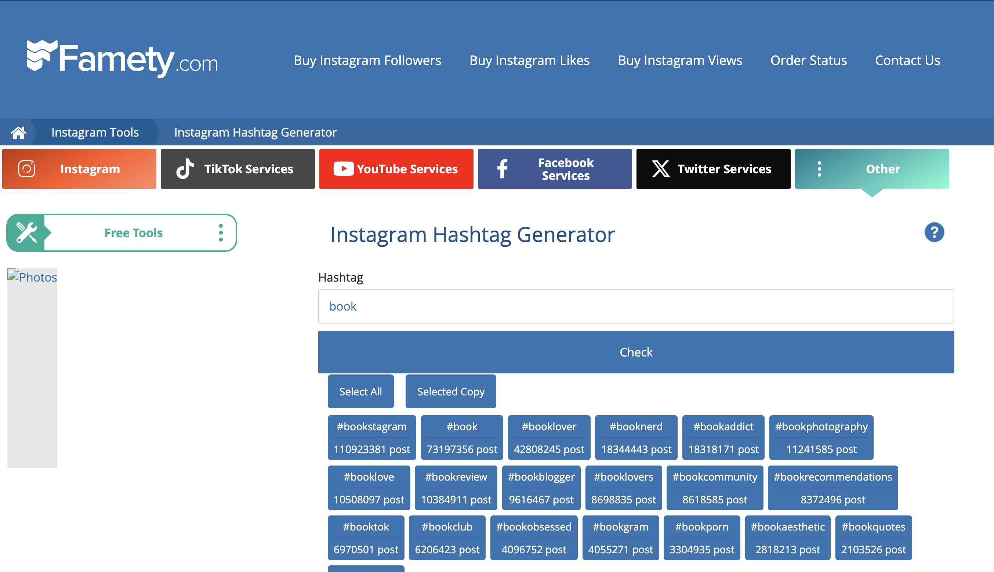
Task: Open the Free Tools panel
Action: (121, 232)
